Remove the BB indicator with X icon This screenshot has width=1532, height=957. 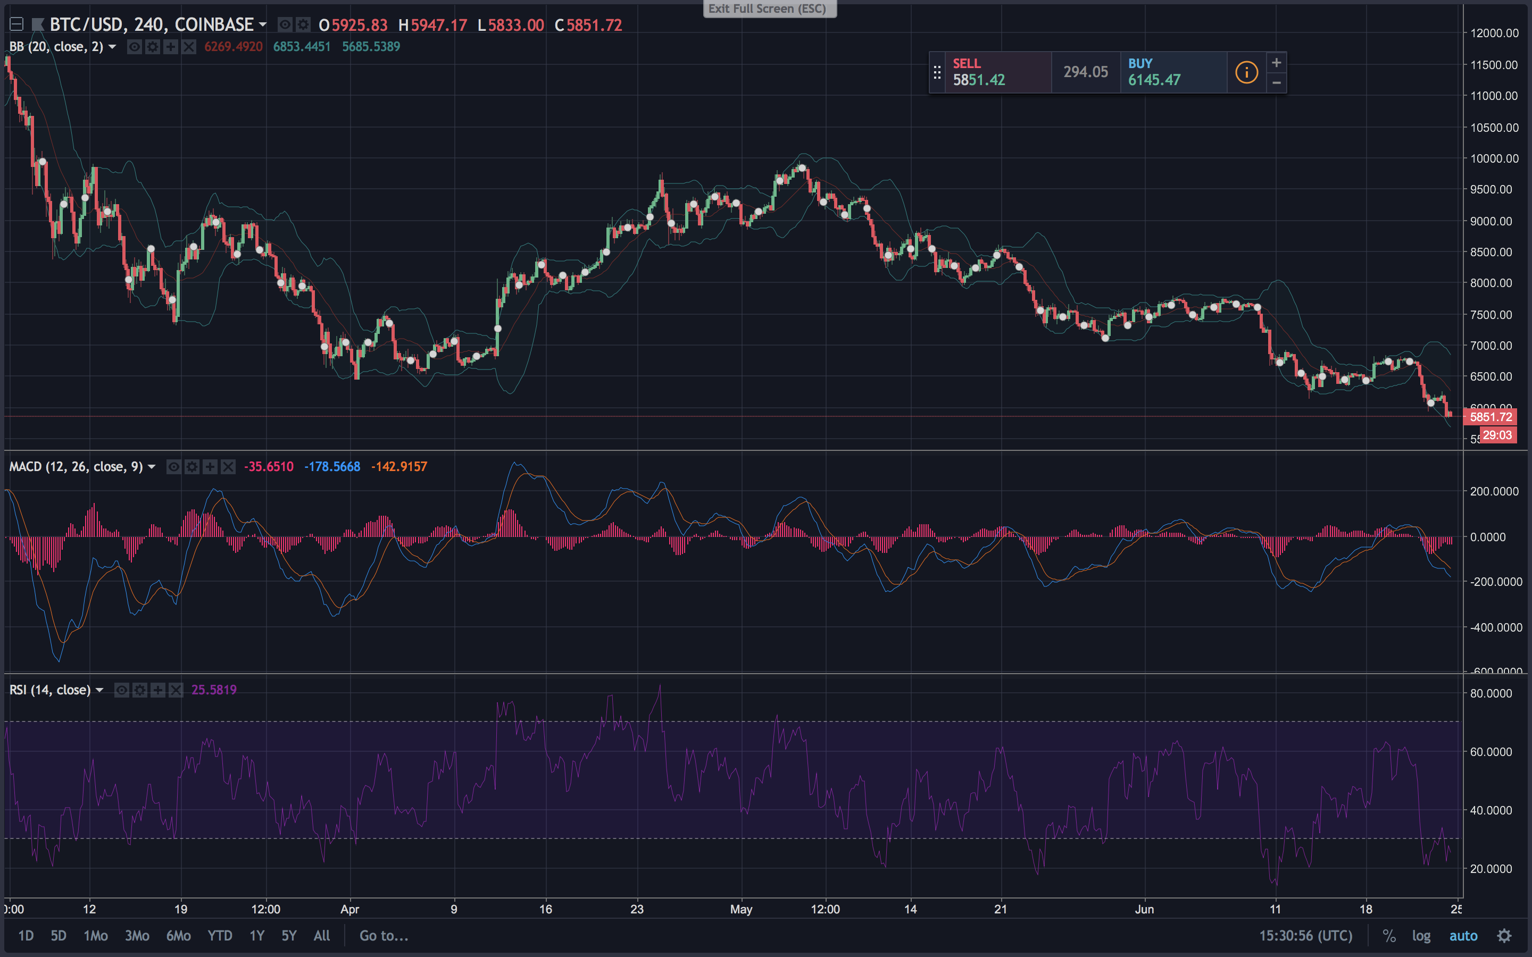click(x=189, y=47)
